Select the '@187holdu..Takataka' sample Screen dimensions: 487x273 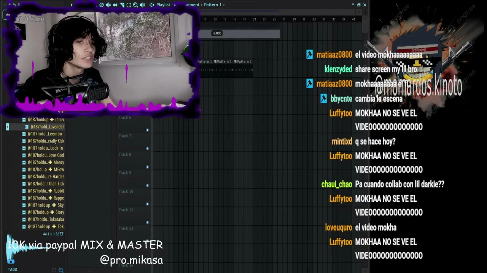tap(46, 220)
